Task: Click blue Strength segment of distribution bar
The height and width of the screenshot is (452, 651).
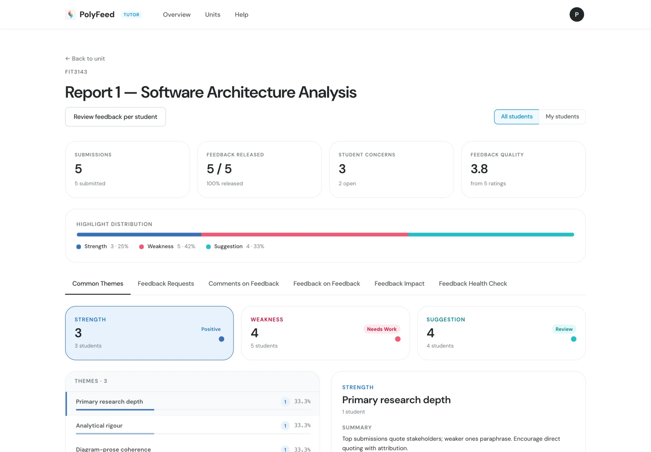Action: pos(139,235)
